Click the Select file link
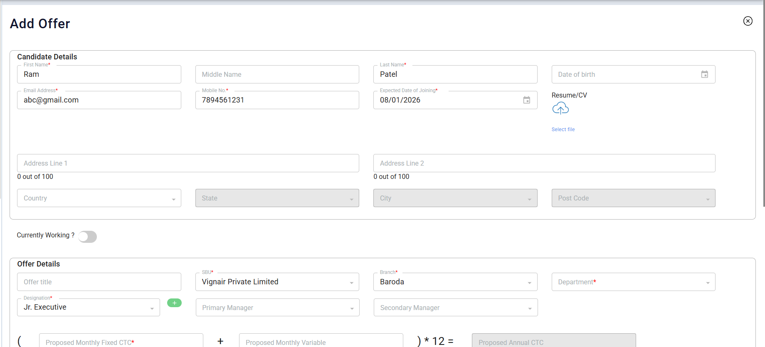The image size is (765, 347). (563, 130)
